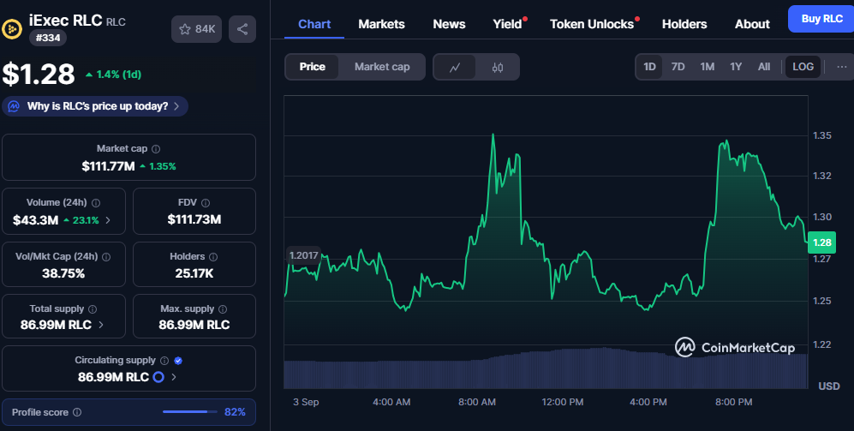Open the About tab
Image resolution: width=854 pixels, height=431 pixels.
click(752, 24)
